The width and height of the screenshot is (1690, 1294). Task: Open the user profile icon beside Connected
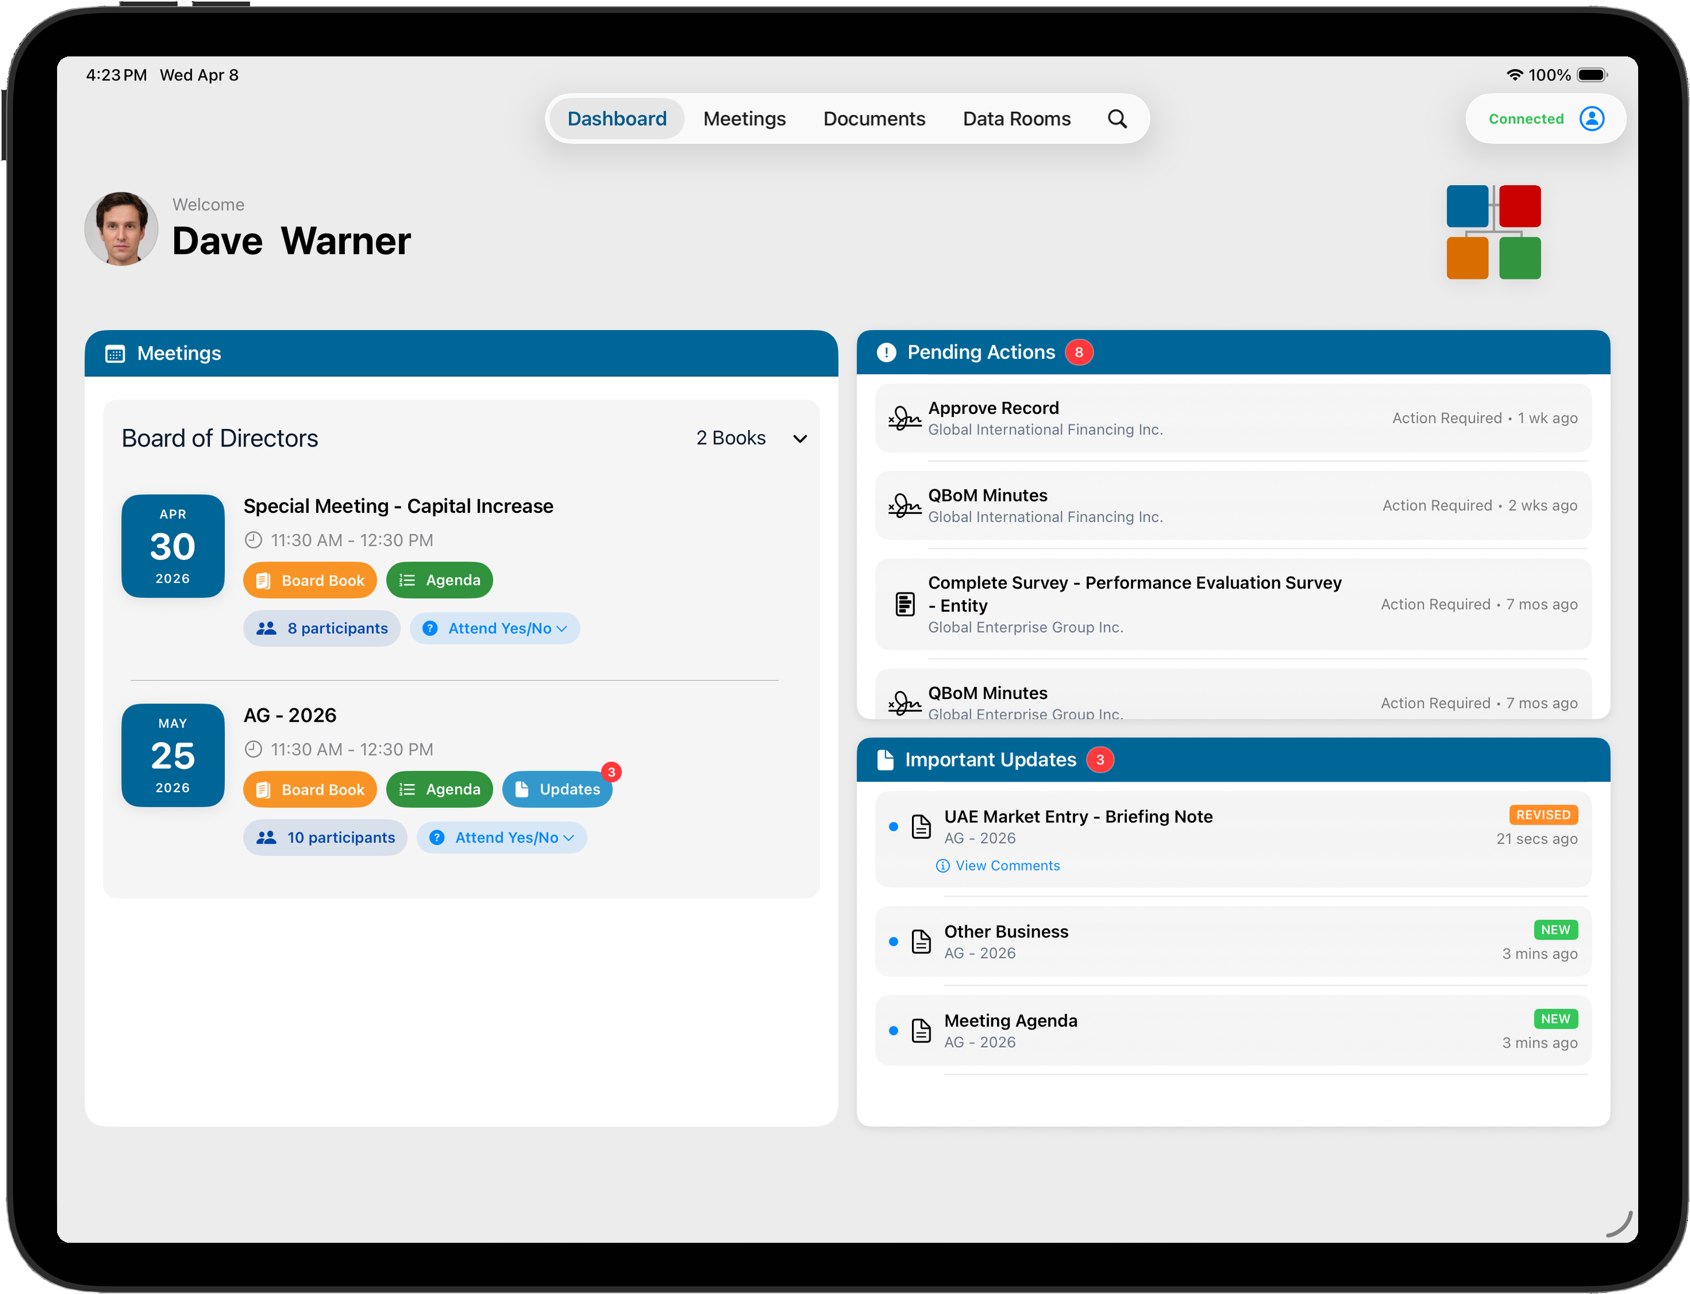tap(1592, 119)
